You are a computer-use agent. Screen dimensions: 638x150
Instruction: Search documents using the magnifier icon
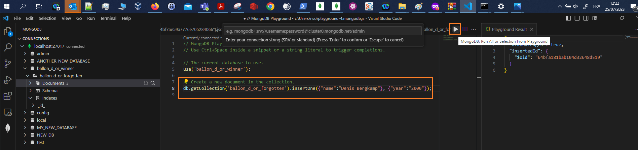pyautogui.click(x=153, y=83)
